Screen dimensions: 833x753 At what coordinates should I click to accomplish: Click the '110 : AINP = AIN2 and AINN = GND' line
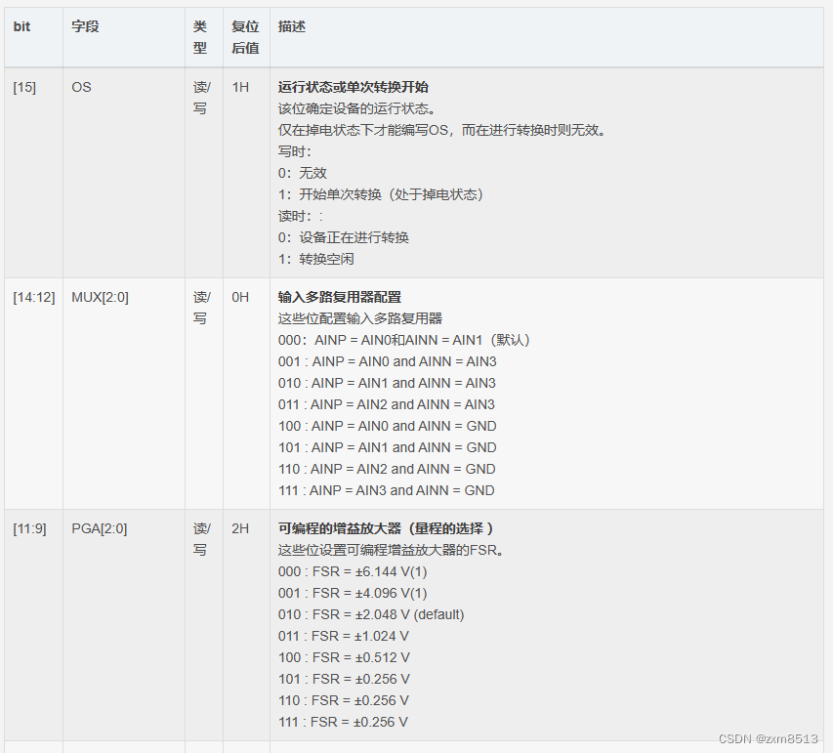point(387,469)
